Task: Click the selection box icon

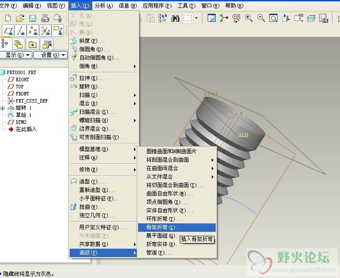Action: pos(188,18)
